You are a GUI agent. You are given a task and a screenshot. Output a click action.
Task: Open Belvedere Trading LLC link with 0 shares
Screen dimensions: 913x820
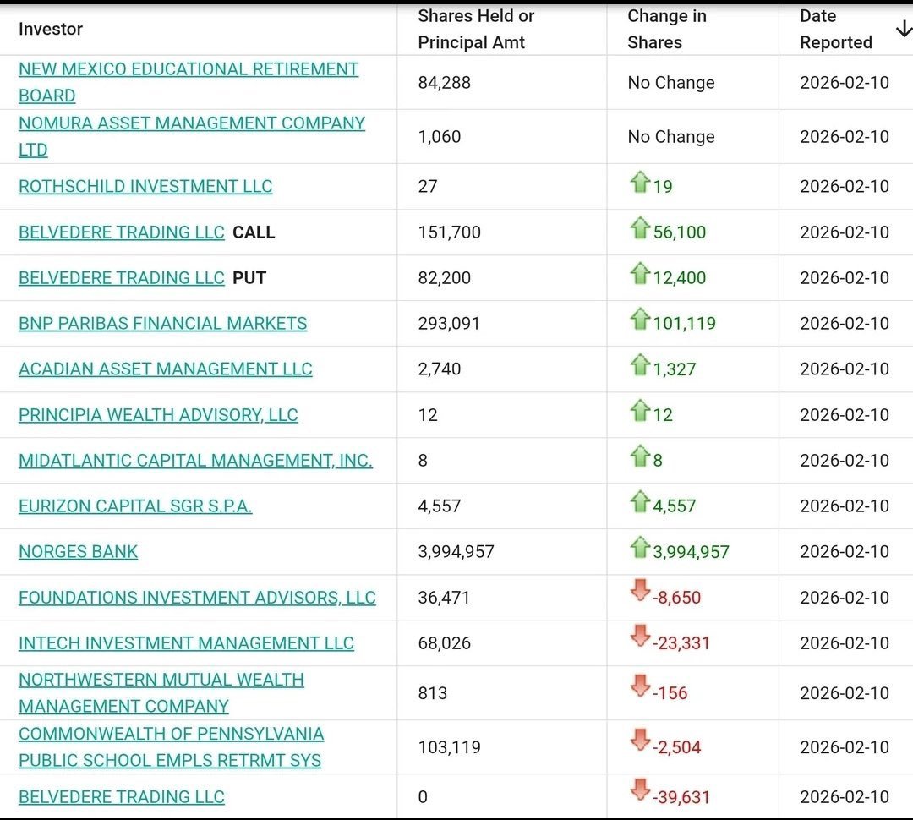pyautogui.click(x=121, y=796)
